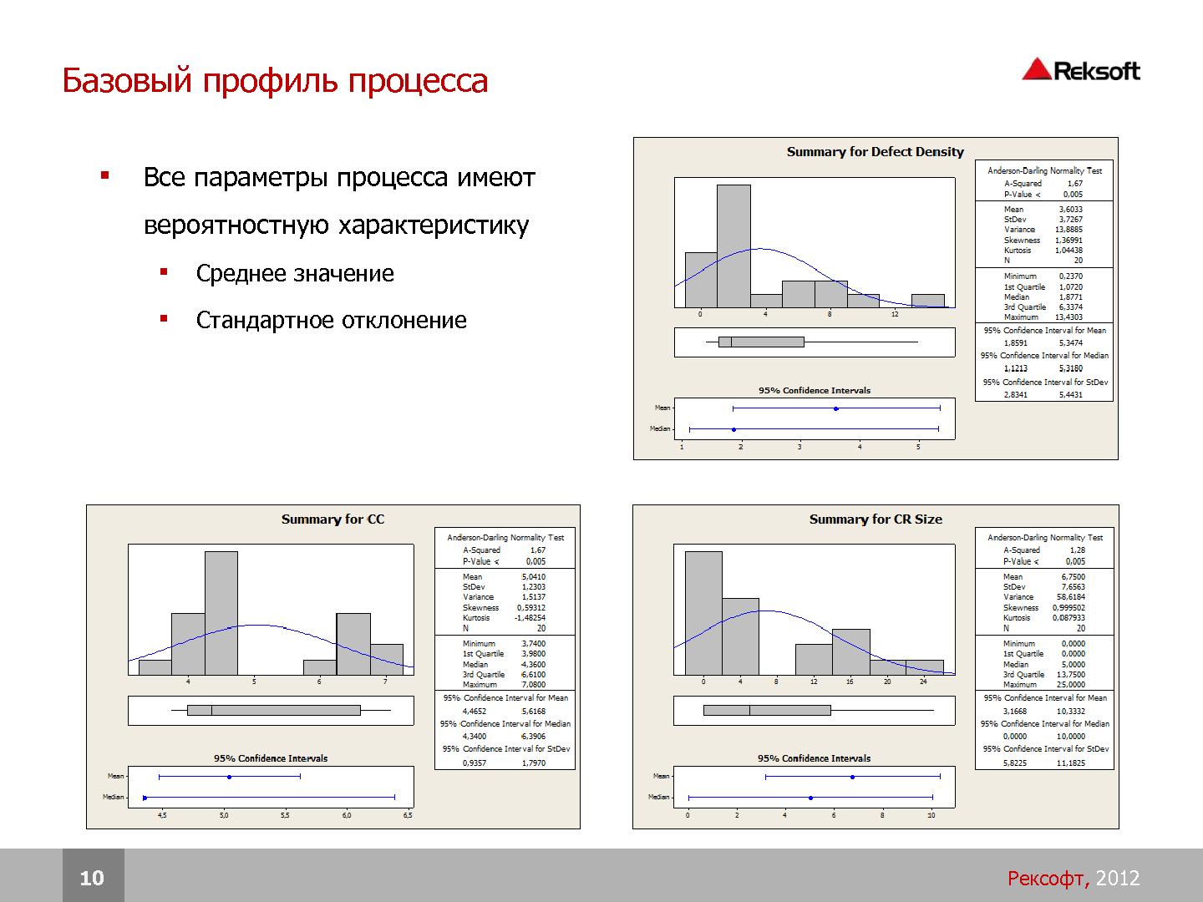Click the Median value 4,3600 in CC stats
The width and height of the screenshot is (1203, 902).
(534, 664)
